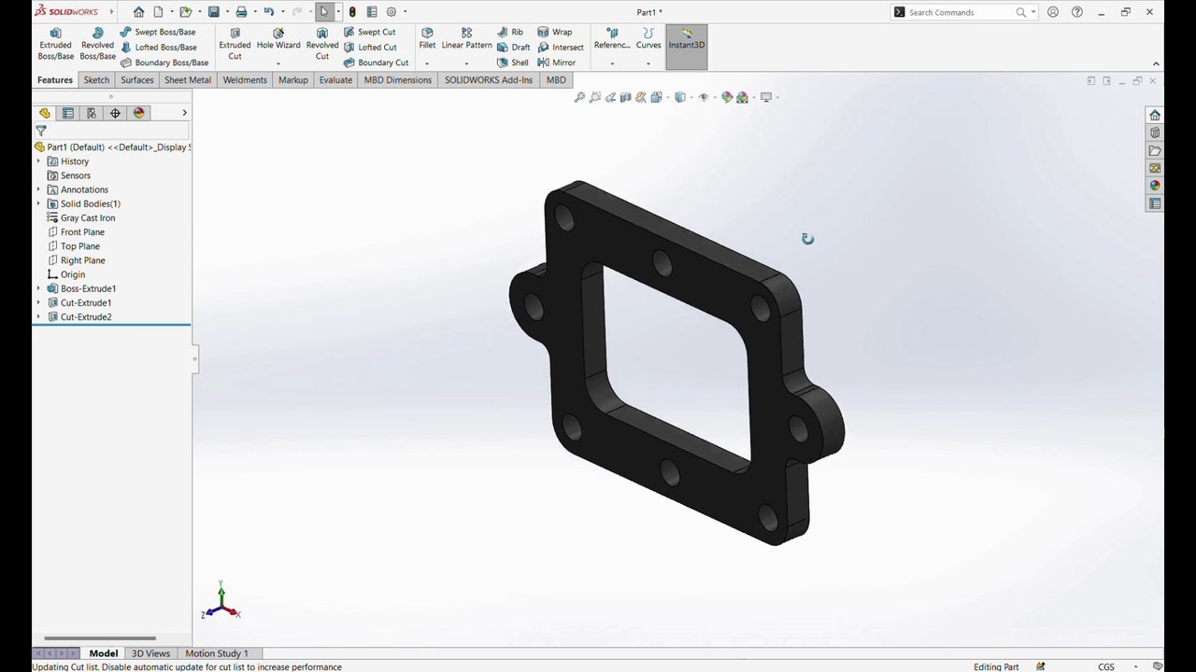Select the Shell feature tool
The image size is (1196, 672).
513,63
